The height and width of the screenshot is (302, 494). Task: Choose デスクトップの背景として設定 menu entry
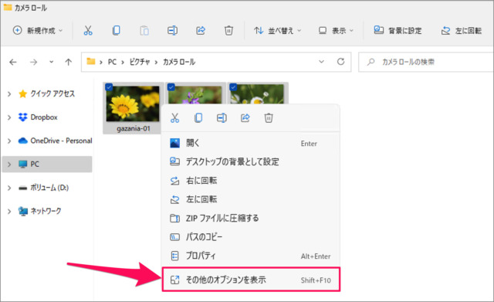(x=251, y=161)
